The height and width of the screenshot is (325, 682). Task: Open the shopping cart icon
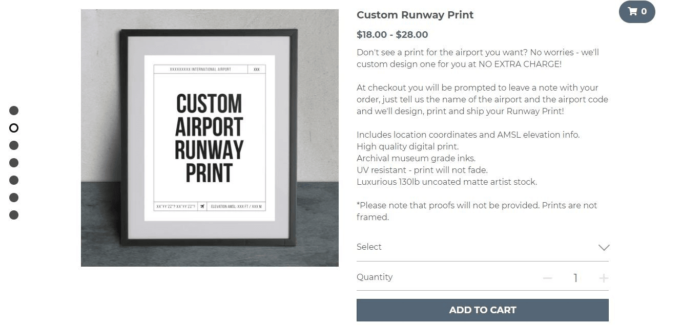pyautogui.click(x=633, y=12)
